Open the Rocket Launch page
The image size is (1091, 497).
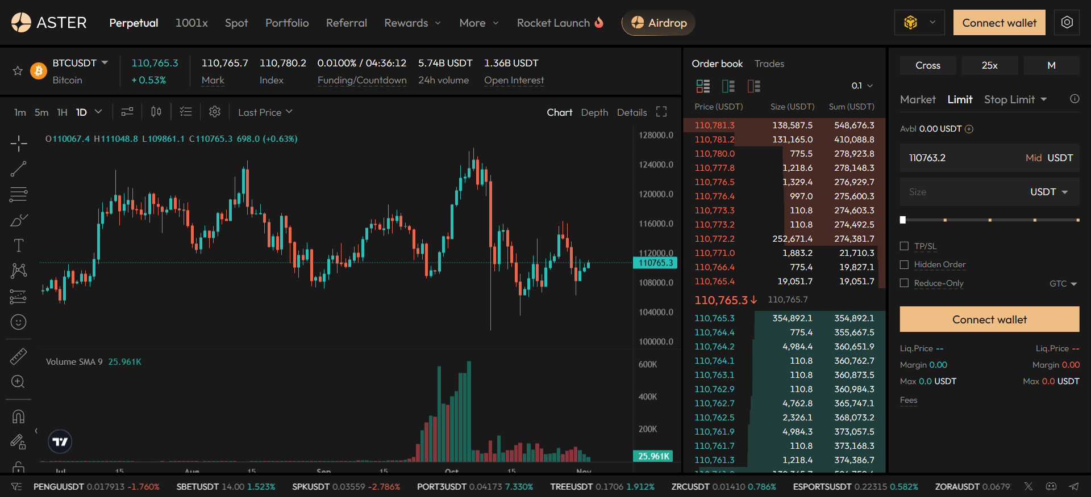[x=560, y=23]
